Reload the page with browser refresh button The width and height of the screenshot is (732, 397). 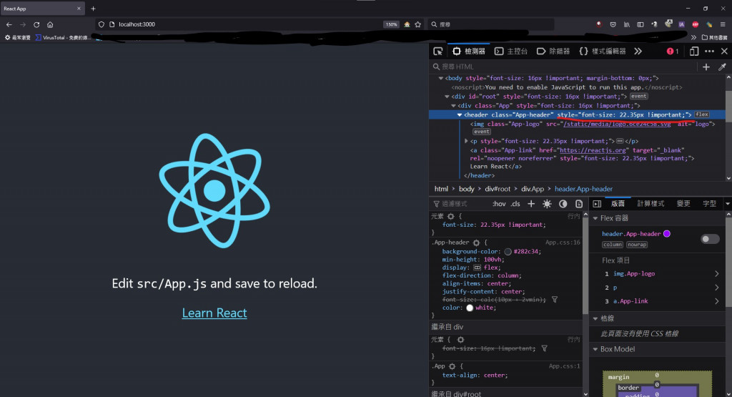[x=36, y=24]
